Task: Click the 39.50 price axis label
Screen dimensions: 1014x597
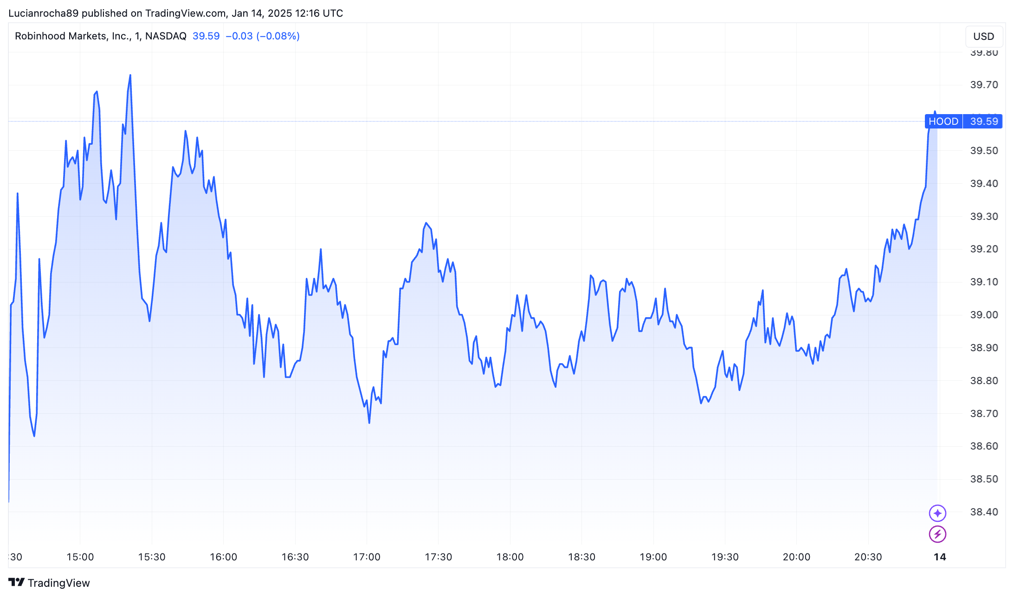Action: 984,151
